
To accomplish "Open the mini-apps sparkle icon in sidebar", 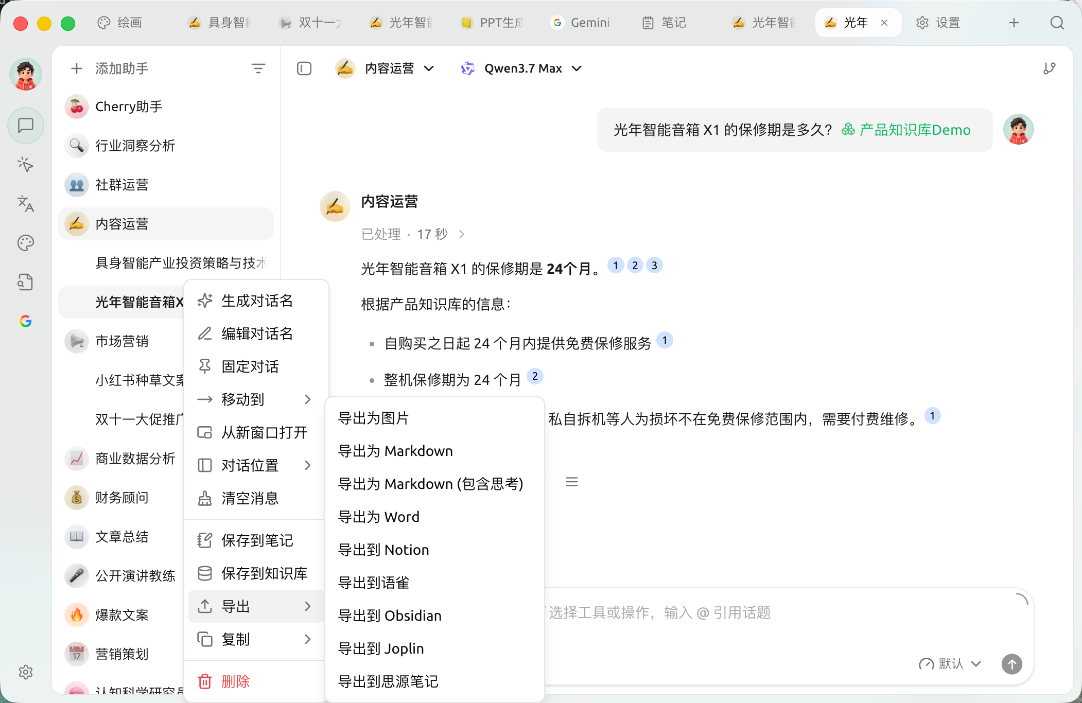I will pos(26,165).
